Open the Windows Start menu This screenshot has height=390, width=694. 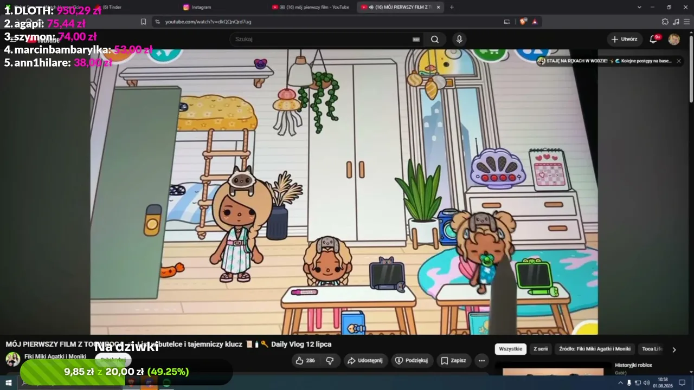pos(8,383)
